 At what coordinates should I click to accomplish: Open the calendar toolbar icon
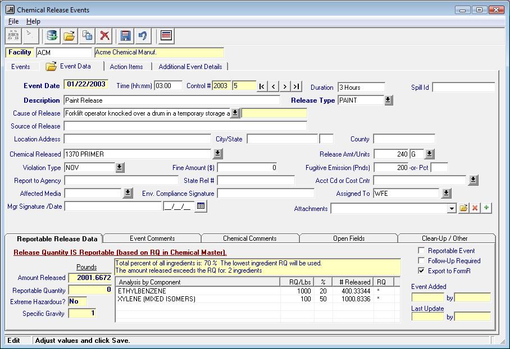(166, 35)
